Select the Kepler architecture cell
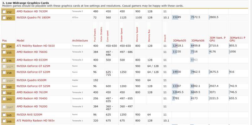 coord(75,80)
